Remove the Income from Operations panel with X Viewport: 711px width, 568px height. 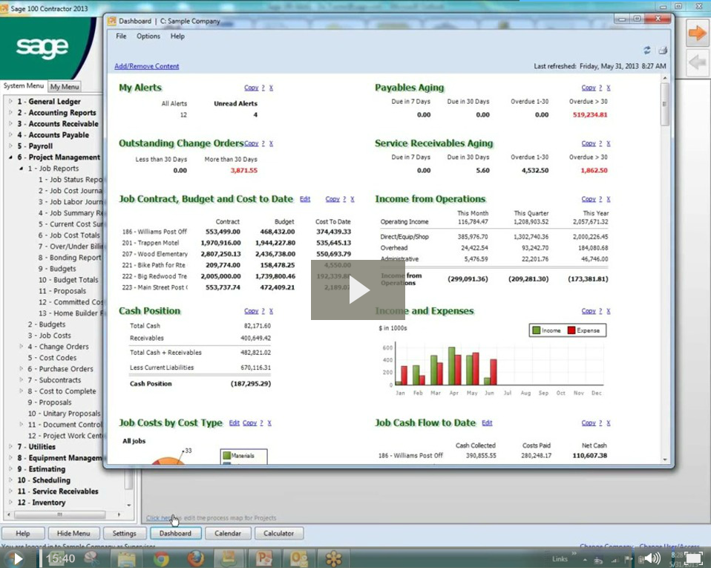[609, 199]
